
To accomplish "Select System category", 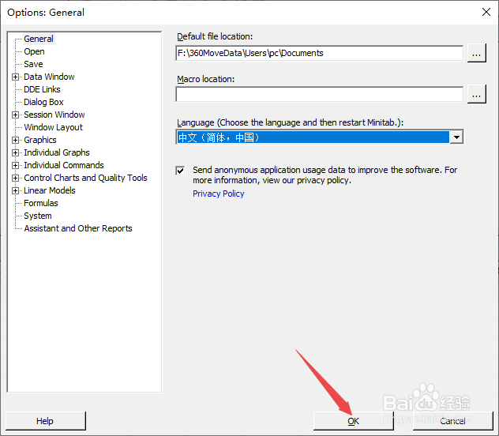I will coord(38,216).
